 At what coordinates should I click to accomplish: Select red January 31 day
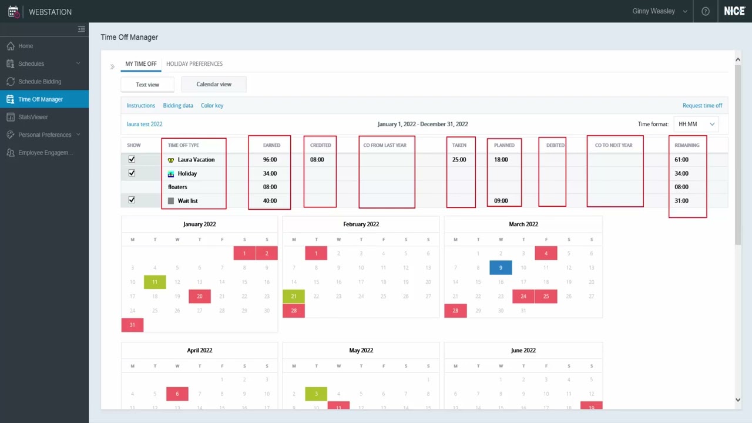point(132,325)
